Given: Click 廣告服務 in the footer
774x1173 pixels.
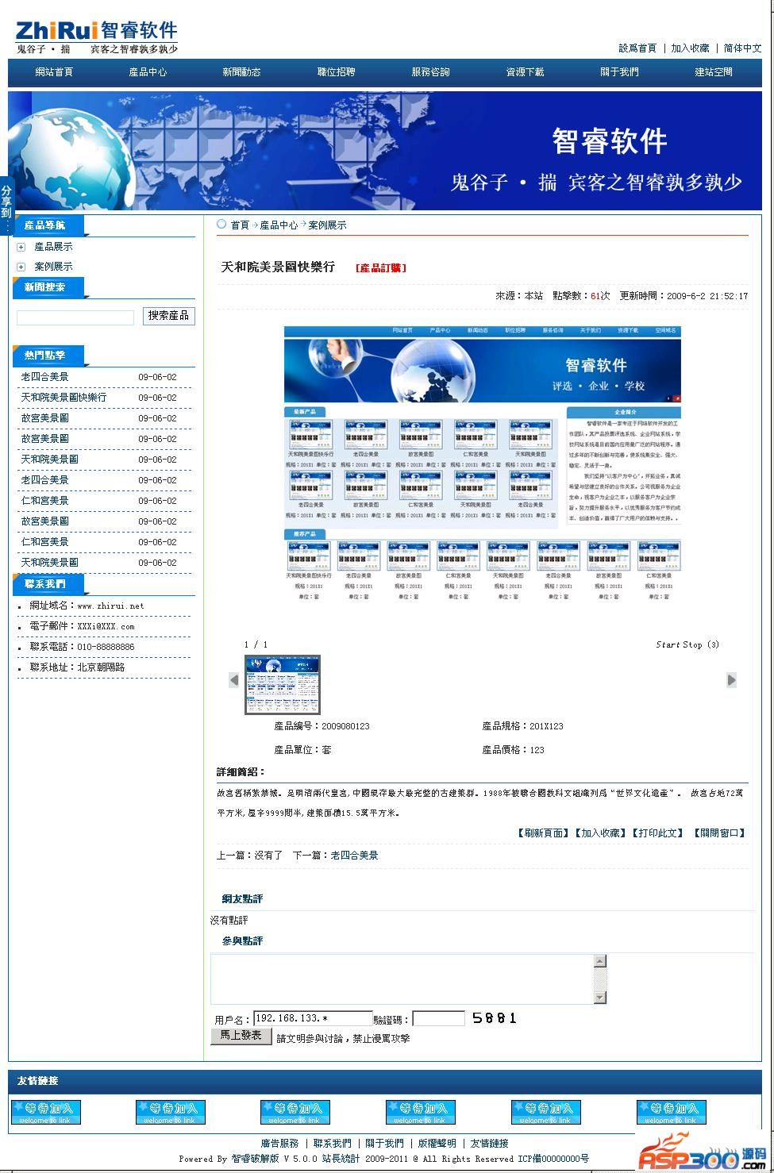Looking at the screenshot, I should click(279, 1144).
